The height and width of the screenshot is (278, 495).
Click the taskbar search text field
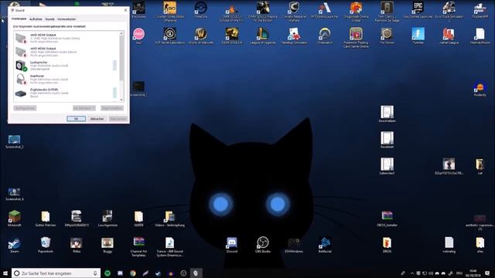pos(56,273)
